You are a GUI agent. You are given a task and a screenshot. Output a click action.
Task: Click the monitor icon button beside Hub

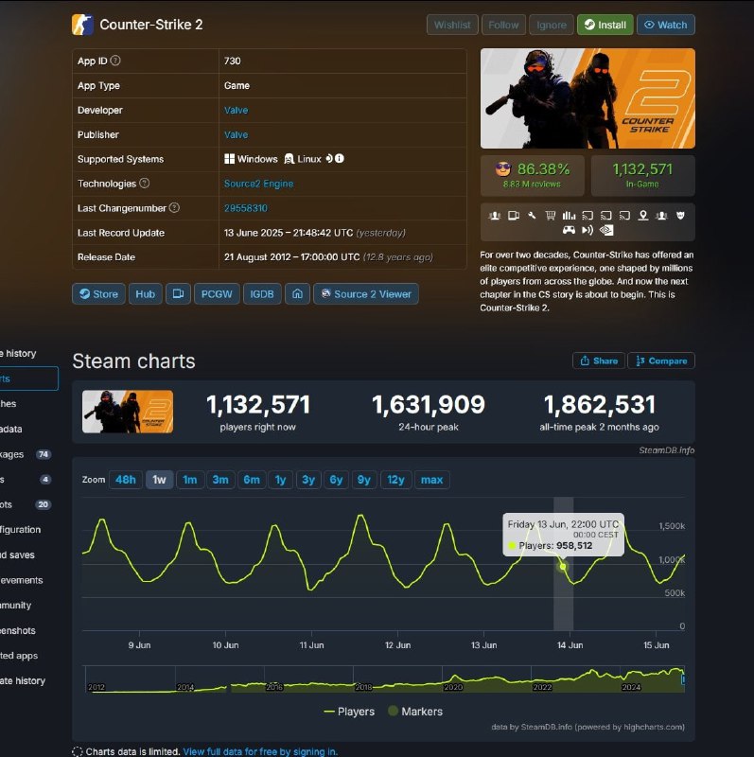(x=178, y=294)
